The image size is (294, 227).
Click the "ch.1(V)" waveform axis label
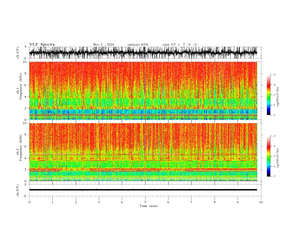(18, 53)
